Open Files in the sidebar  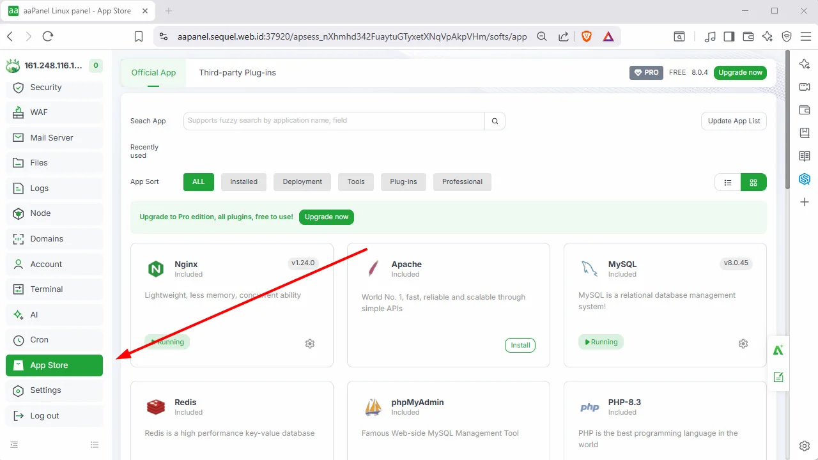54,163
